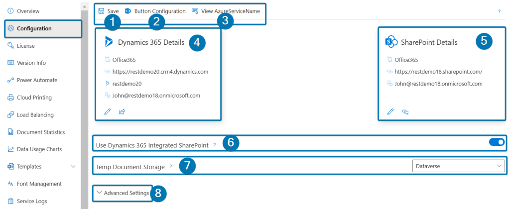Open Font Management page
510x209 pixels.
tap(40, 184)
